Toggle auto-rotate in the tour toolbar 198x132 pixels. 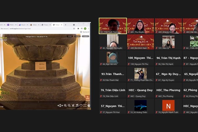coord(81,106)
